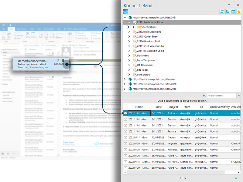Click the SharePoint icon beside sites/2018
The height and width of the screenshot is (182, 243).
pyautogui.click(x=130, y=89)
